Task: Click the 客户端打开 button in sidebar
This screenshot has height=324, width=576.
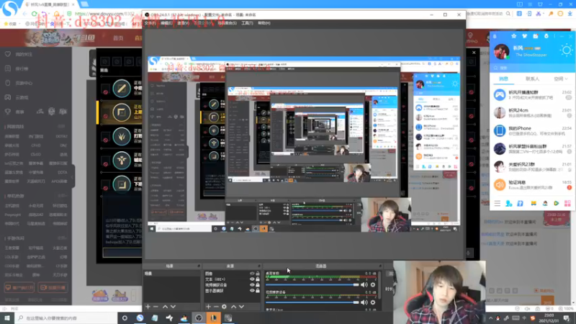Action: click(19, 287)
